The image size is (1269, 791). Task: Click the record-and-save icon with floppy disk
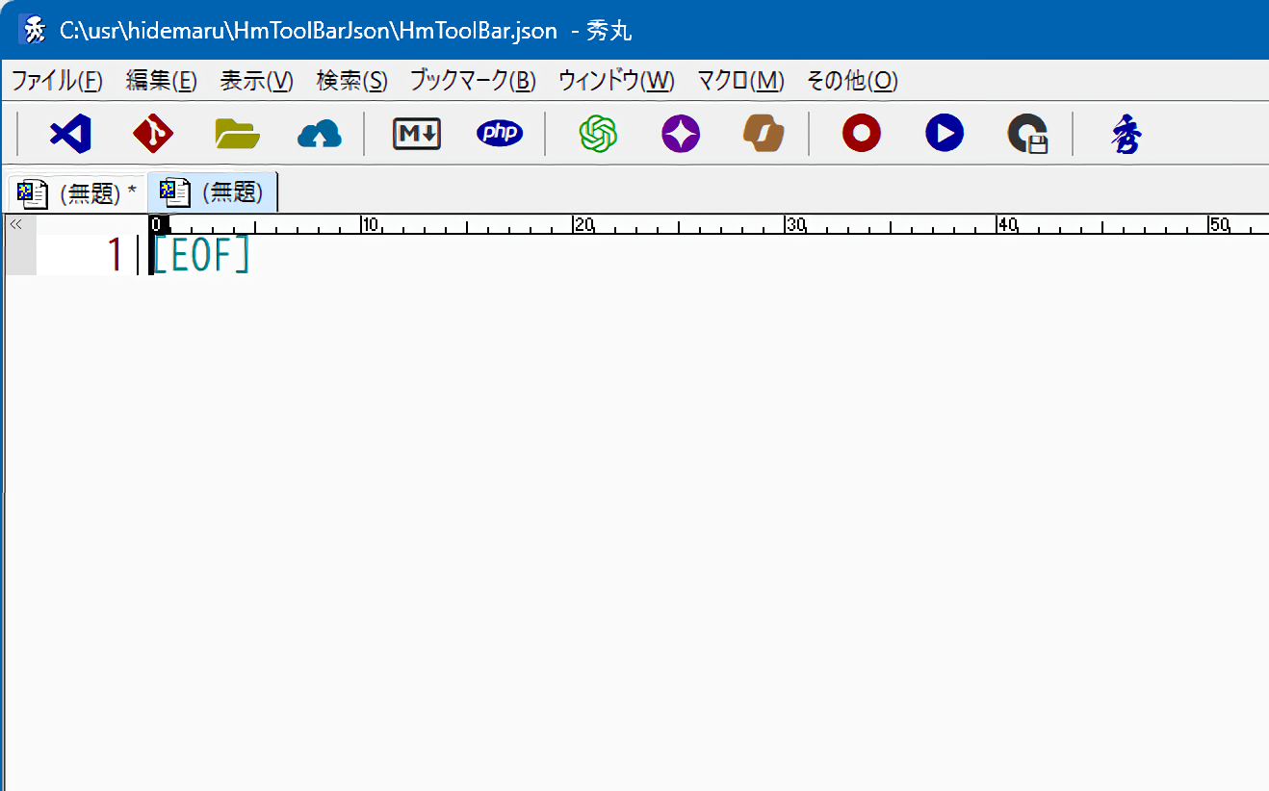coord(1027,134)
